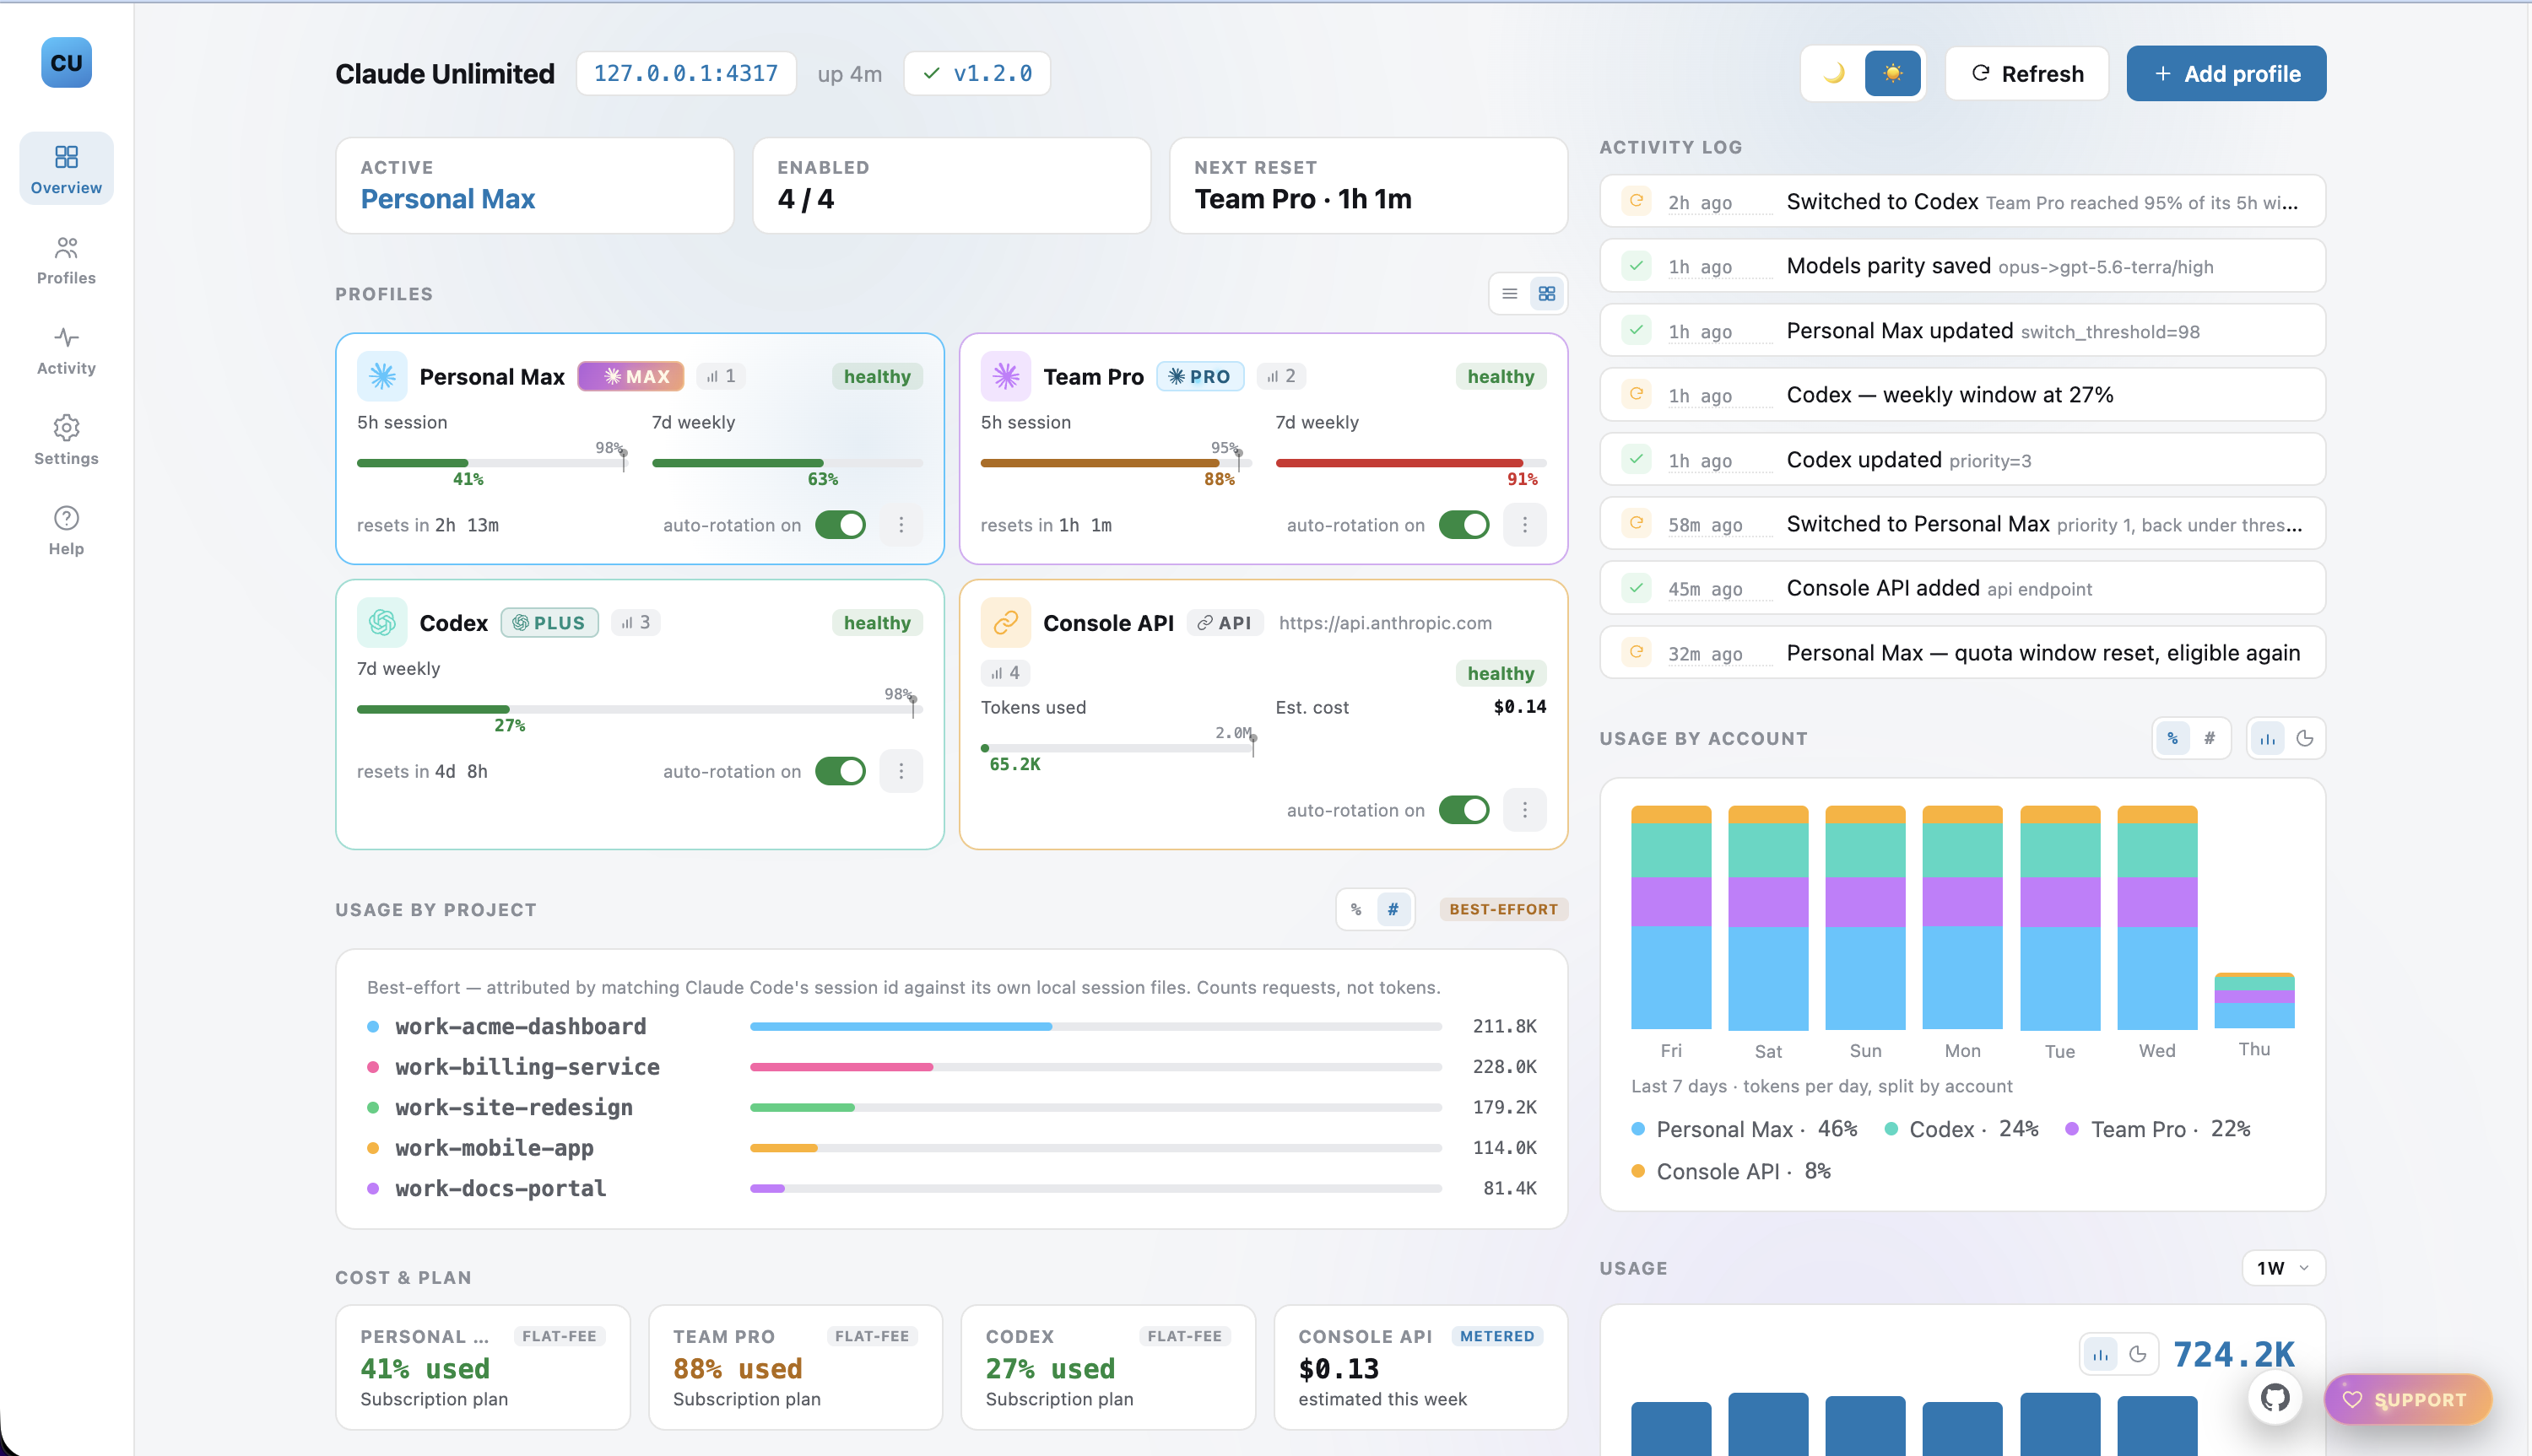Click the v1.2.0 version badge
2532x1456 pixels.
(x=977, y=73)
